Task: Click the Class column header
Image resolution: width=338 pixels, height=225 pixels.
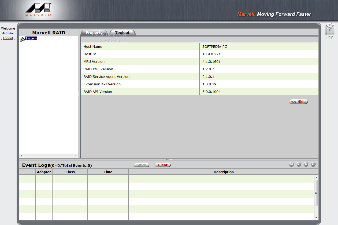Action: coord(70,172)
